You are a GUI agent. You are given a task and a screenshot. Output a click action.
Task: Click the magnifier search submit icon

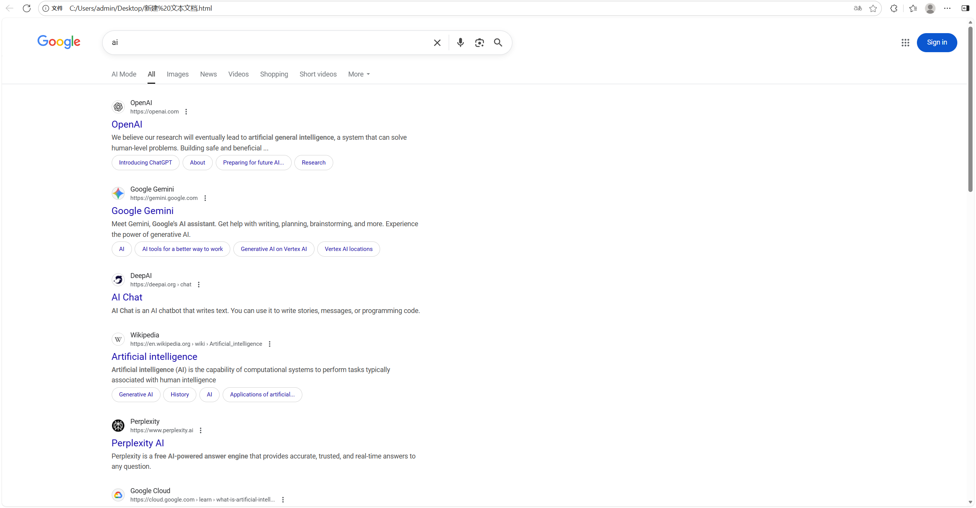pyautogui.click(x=498, y=43)
